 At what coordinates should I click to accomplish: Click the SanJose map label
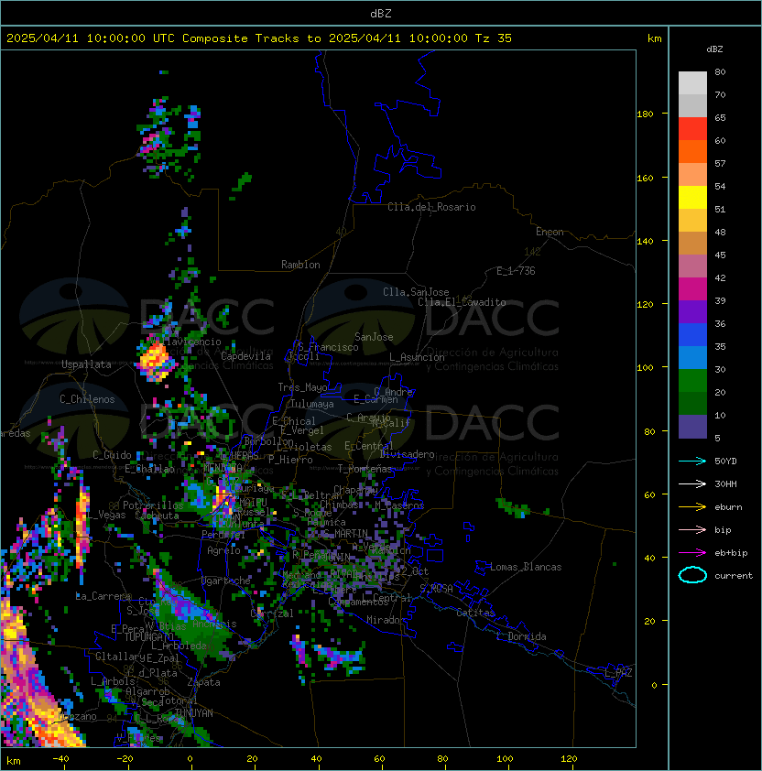coord(374,337)
